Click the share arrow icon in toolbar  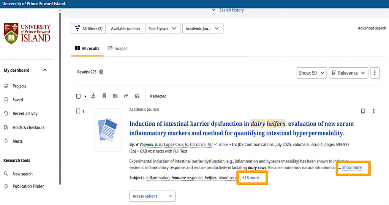[126, 96]
